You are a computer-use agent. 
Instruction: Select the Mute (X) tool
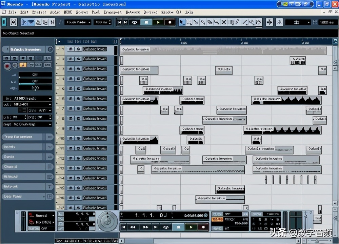[x=224, y=22]
